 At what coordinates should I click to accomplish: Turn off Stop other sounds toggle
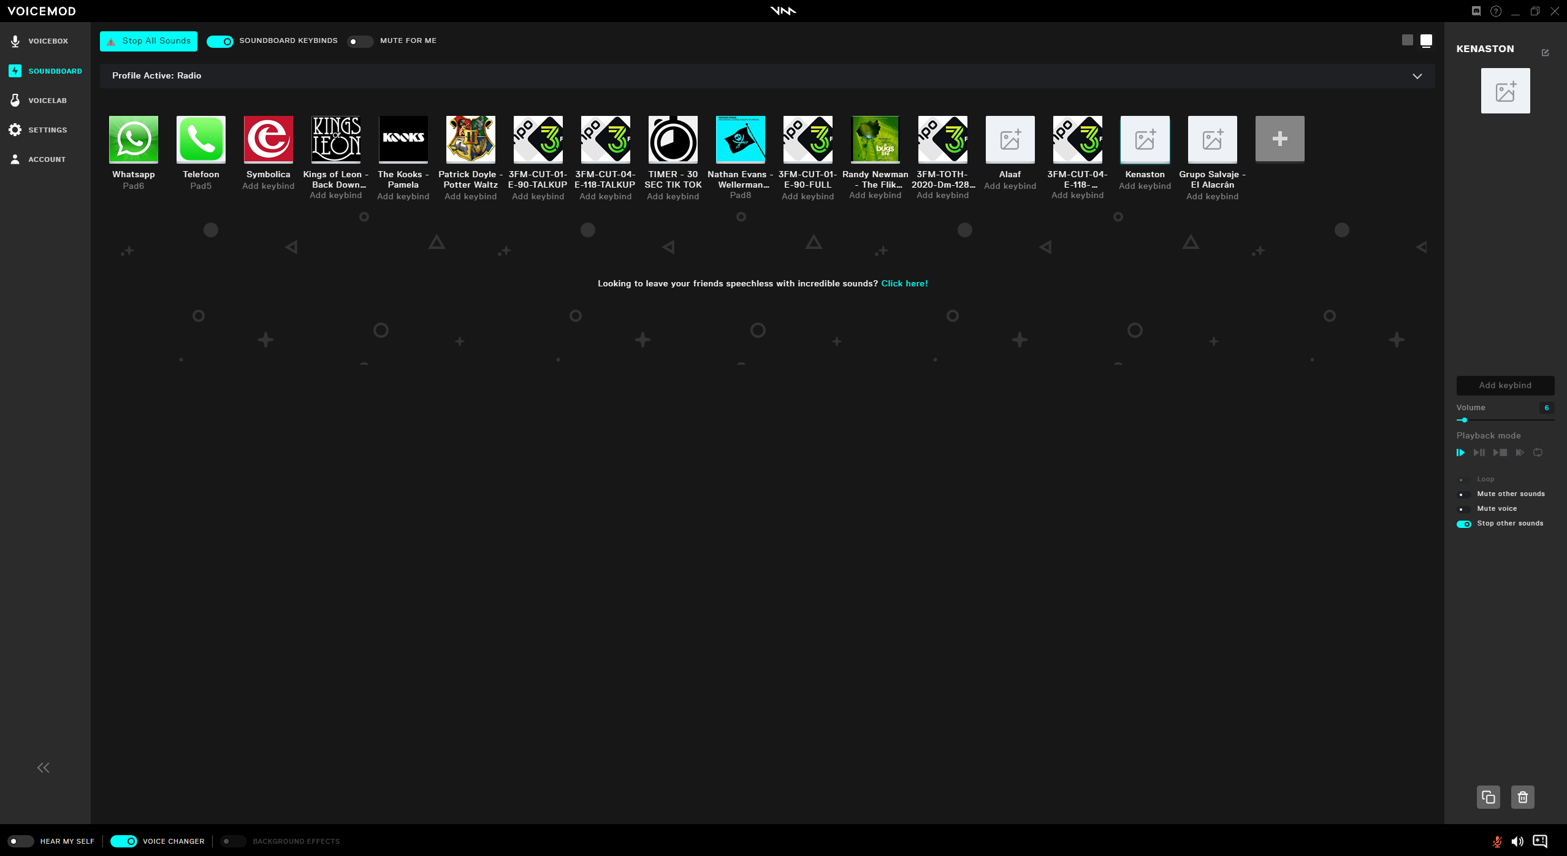point(1464,524)
